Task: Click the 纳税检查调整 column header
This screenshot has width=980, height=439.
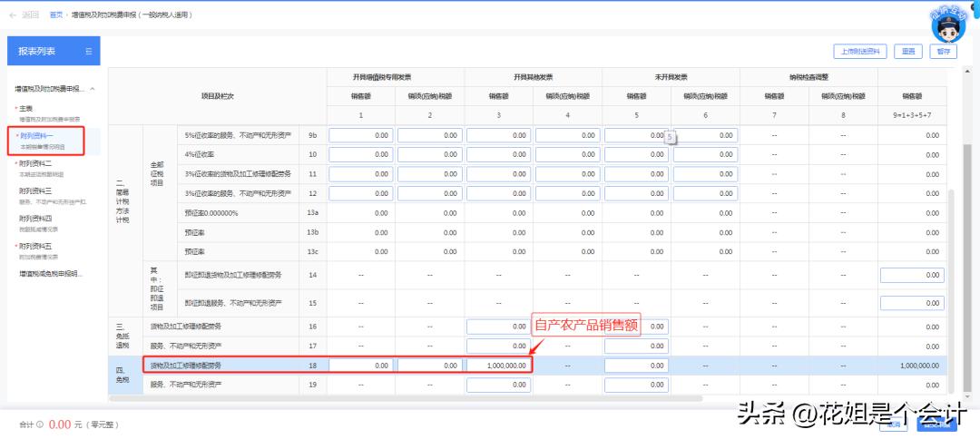Action: [x=808, y=77]
